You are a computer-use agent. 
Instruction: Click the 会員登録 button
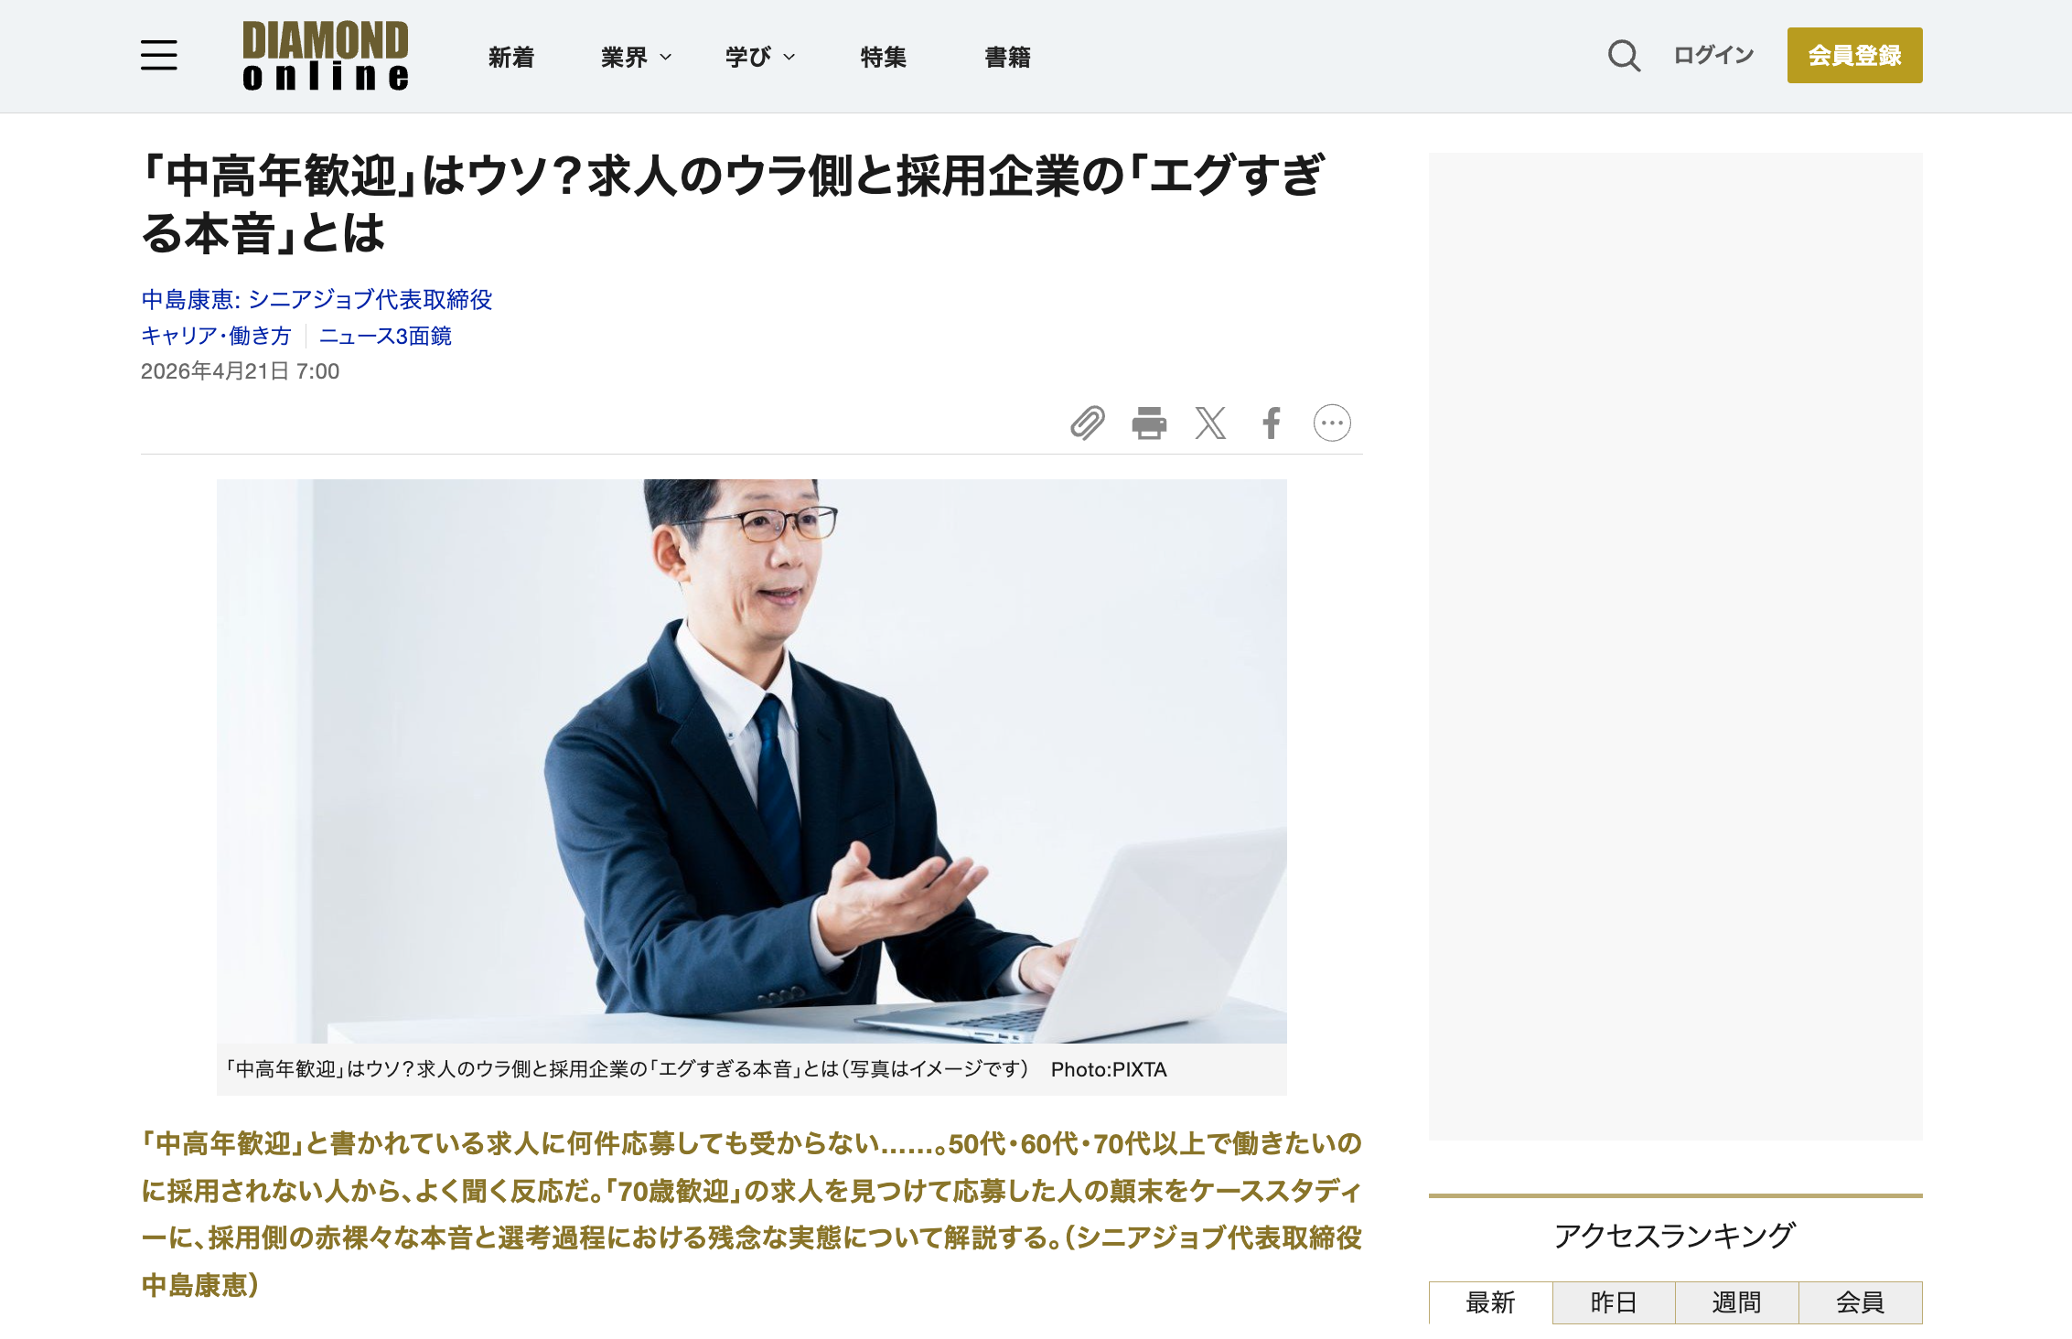(1854, 55)
